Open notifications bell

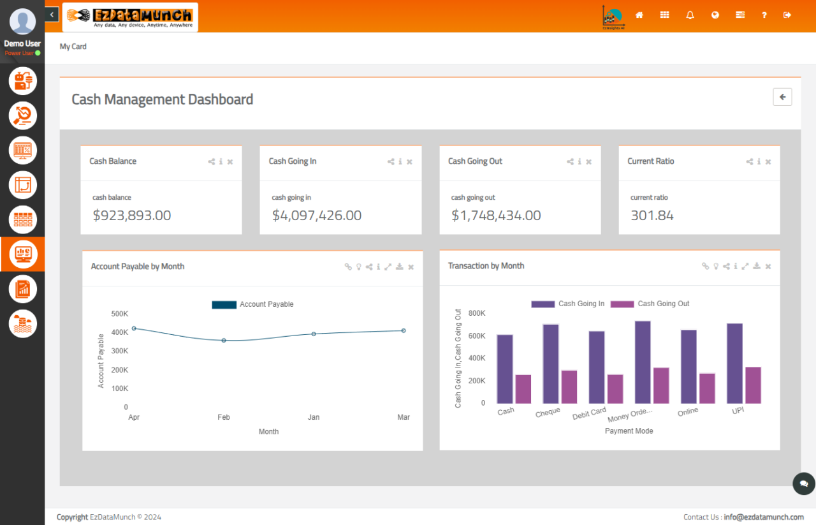[x=690, y=15]
